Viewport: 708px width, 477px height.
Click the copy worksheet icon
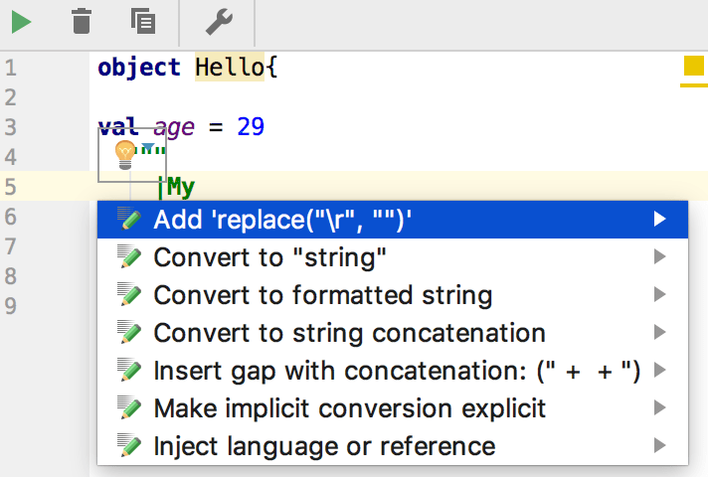(x=142, y=21)
